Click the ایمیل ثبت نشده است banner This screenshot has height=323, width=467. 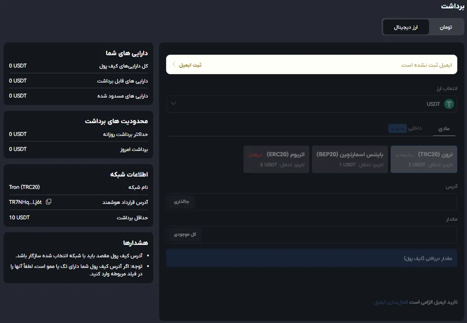click(311, 64)
